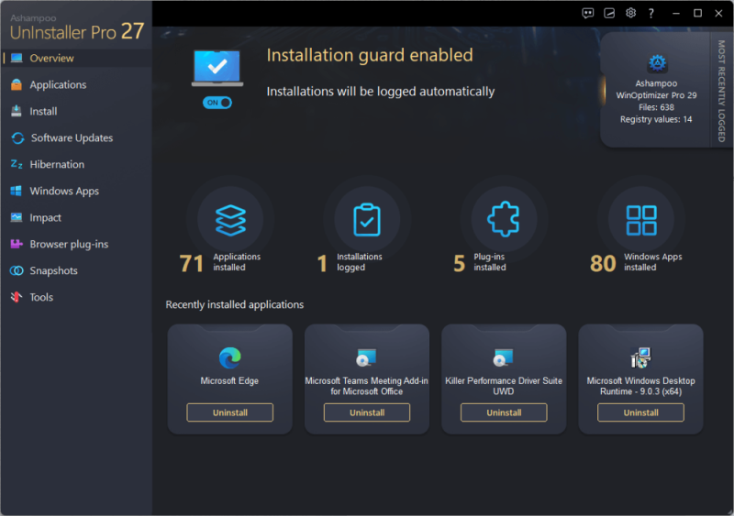Click the Install download icon
Viewport: 734px width, 516px height.
click(17, 111)
